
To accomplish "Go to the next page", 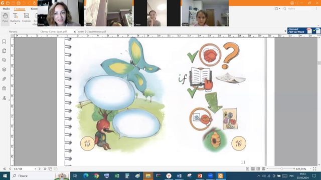I will [x=39, y=169].
